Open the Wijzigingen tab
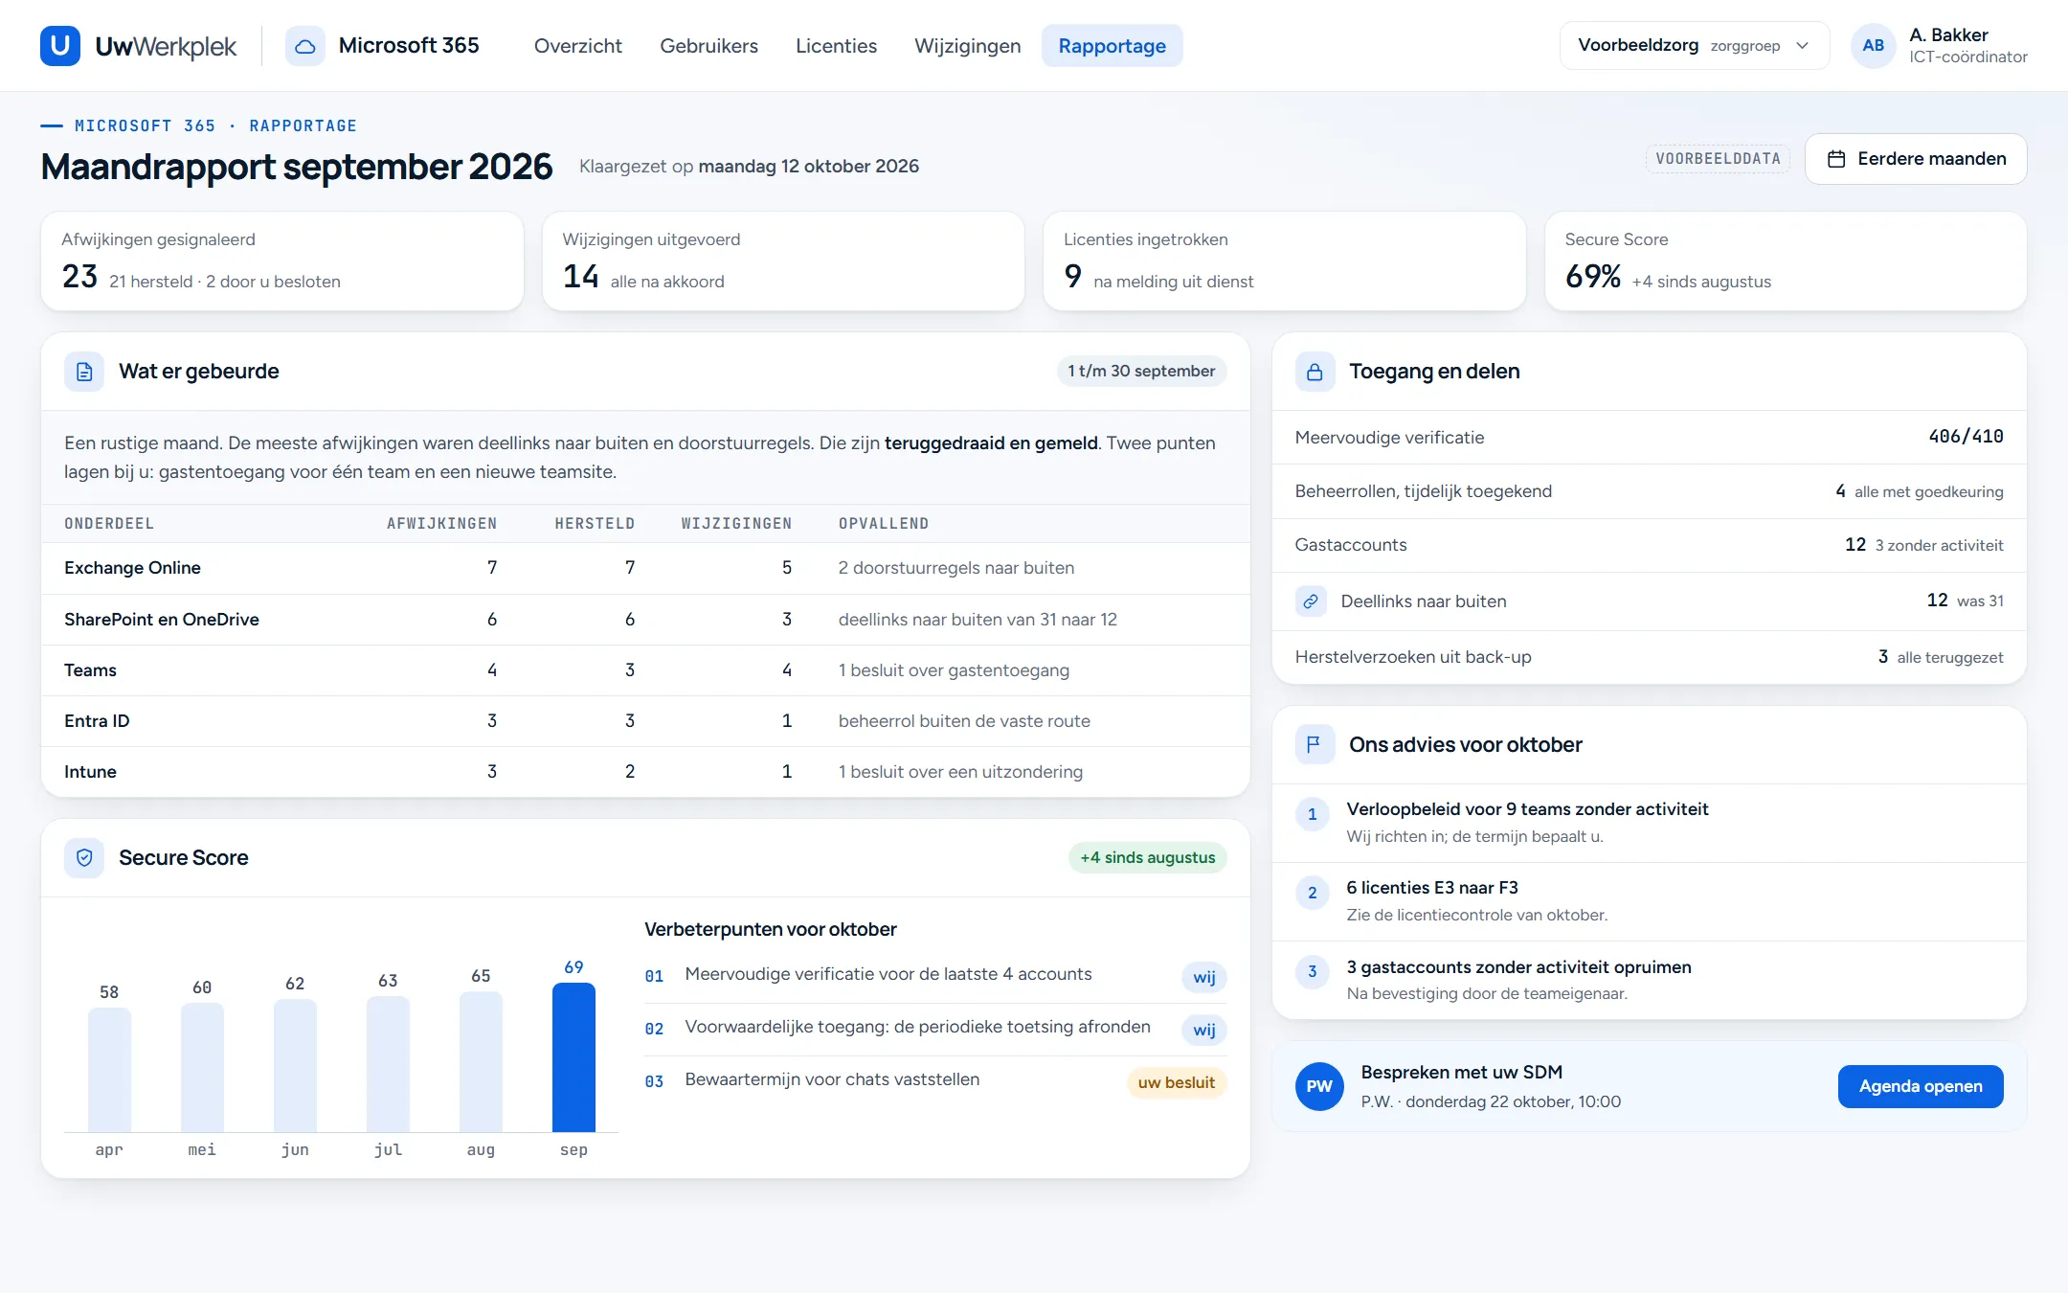 coord(967,46)
